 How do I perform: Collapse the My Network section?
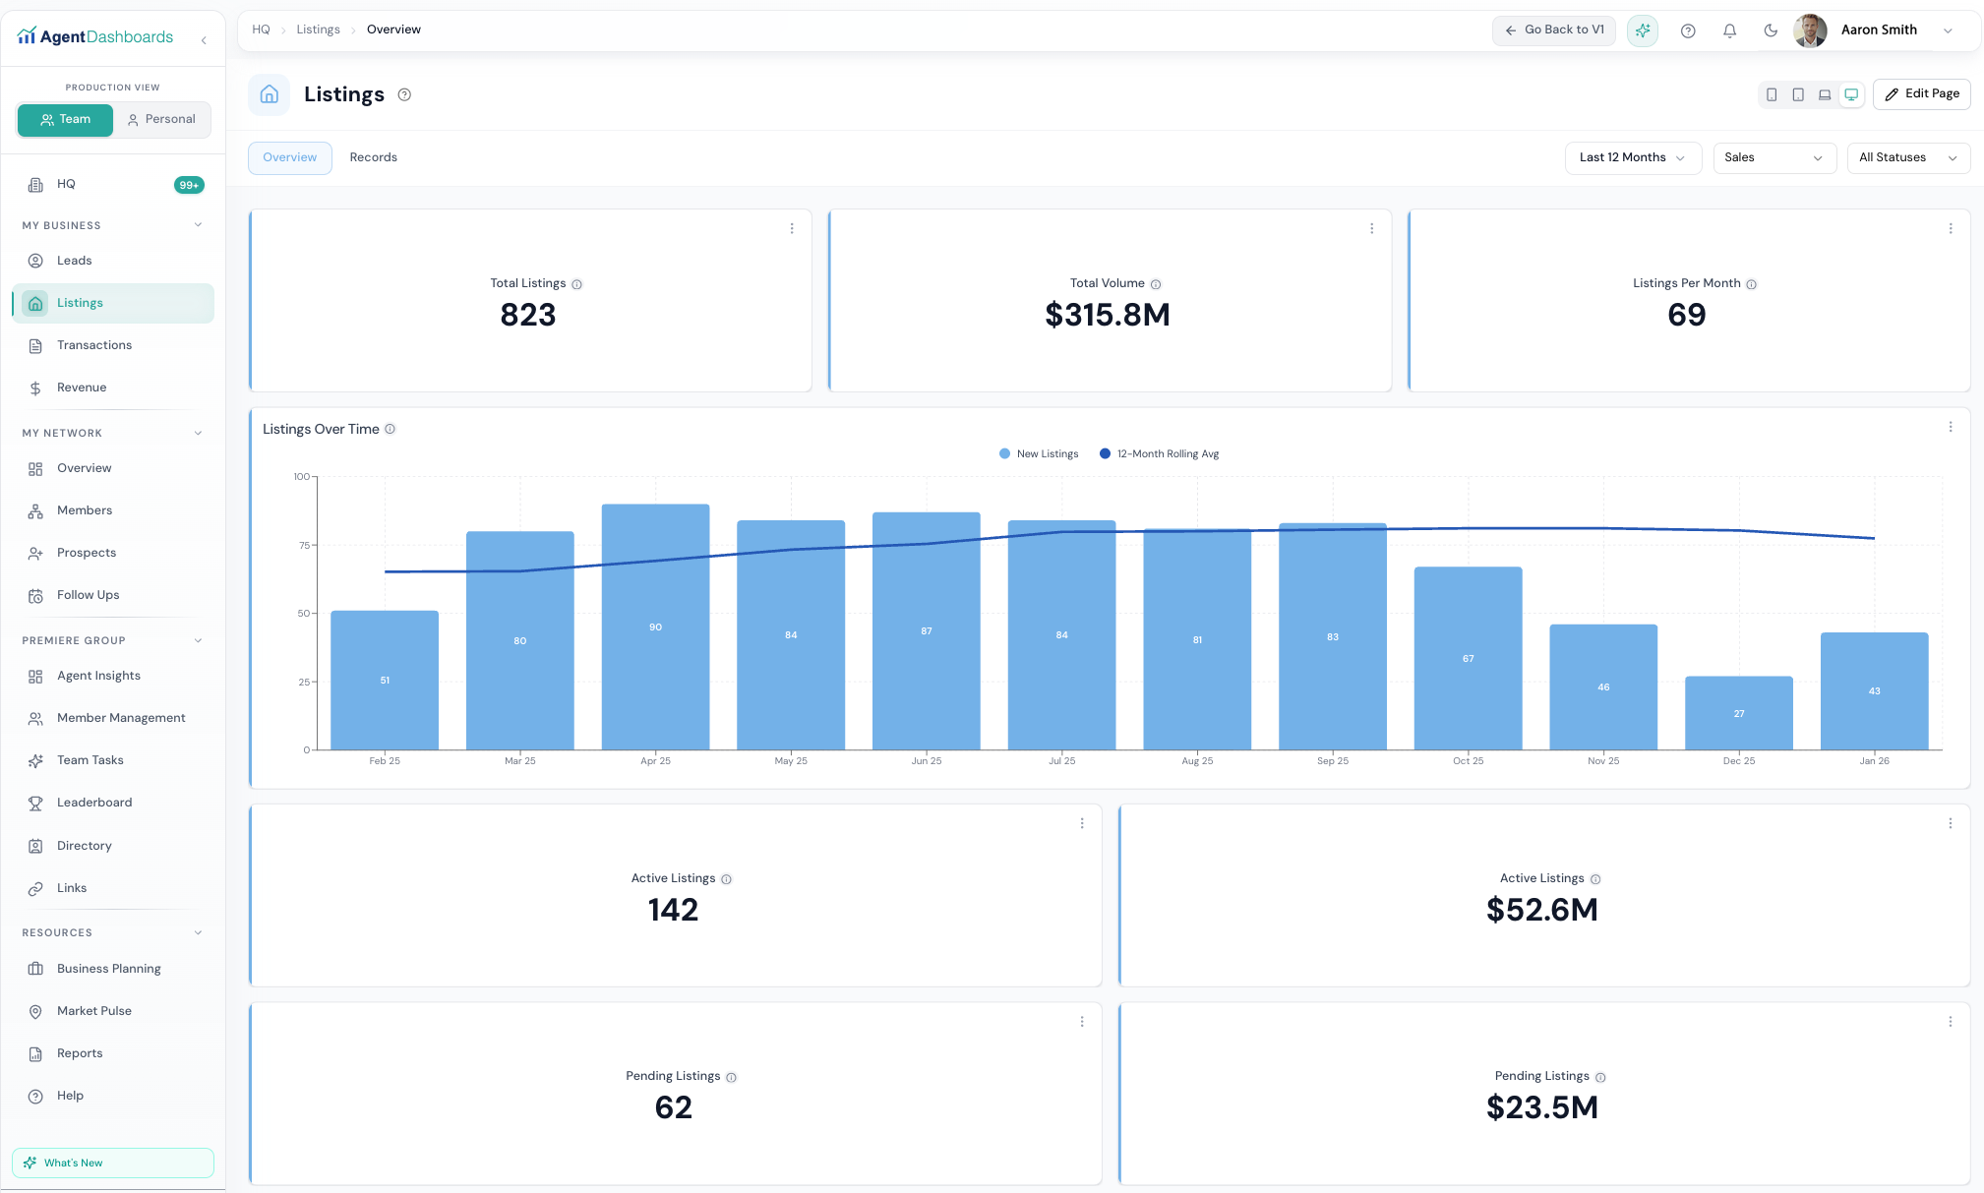[x=198, y=433]
